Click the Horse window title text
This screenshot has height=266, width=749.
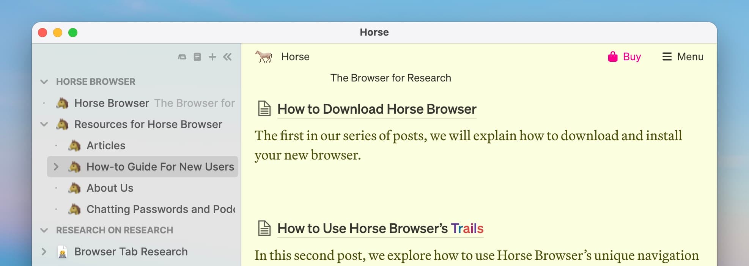tap(374, 32)
